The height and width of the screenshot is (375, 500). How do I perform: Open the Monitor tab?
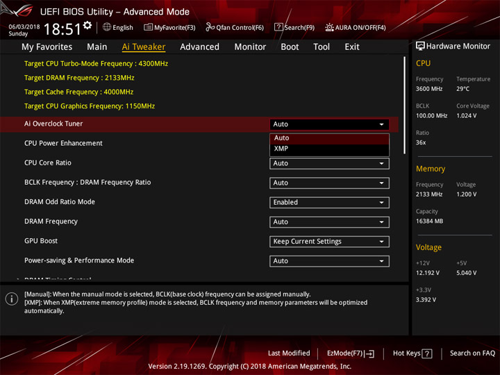[x=250, y=47]
